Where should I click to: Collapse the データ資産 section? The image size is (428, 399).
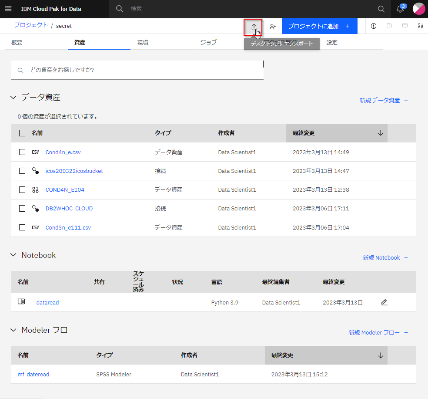[13, 97]
